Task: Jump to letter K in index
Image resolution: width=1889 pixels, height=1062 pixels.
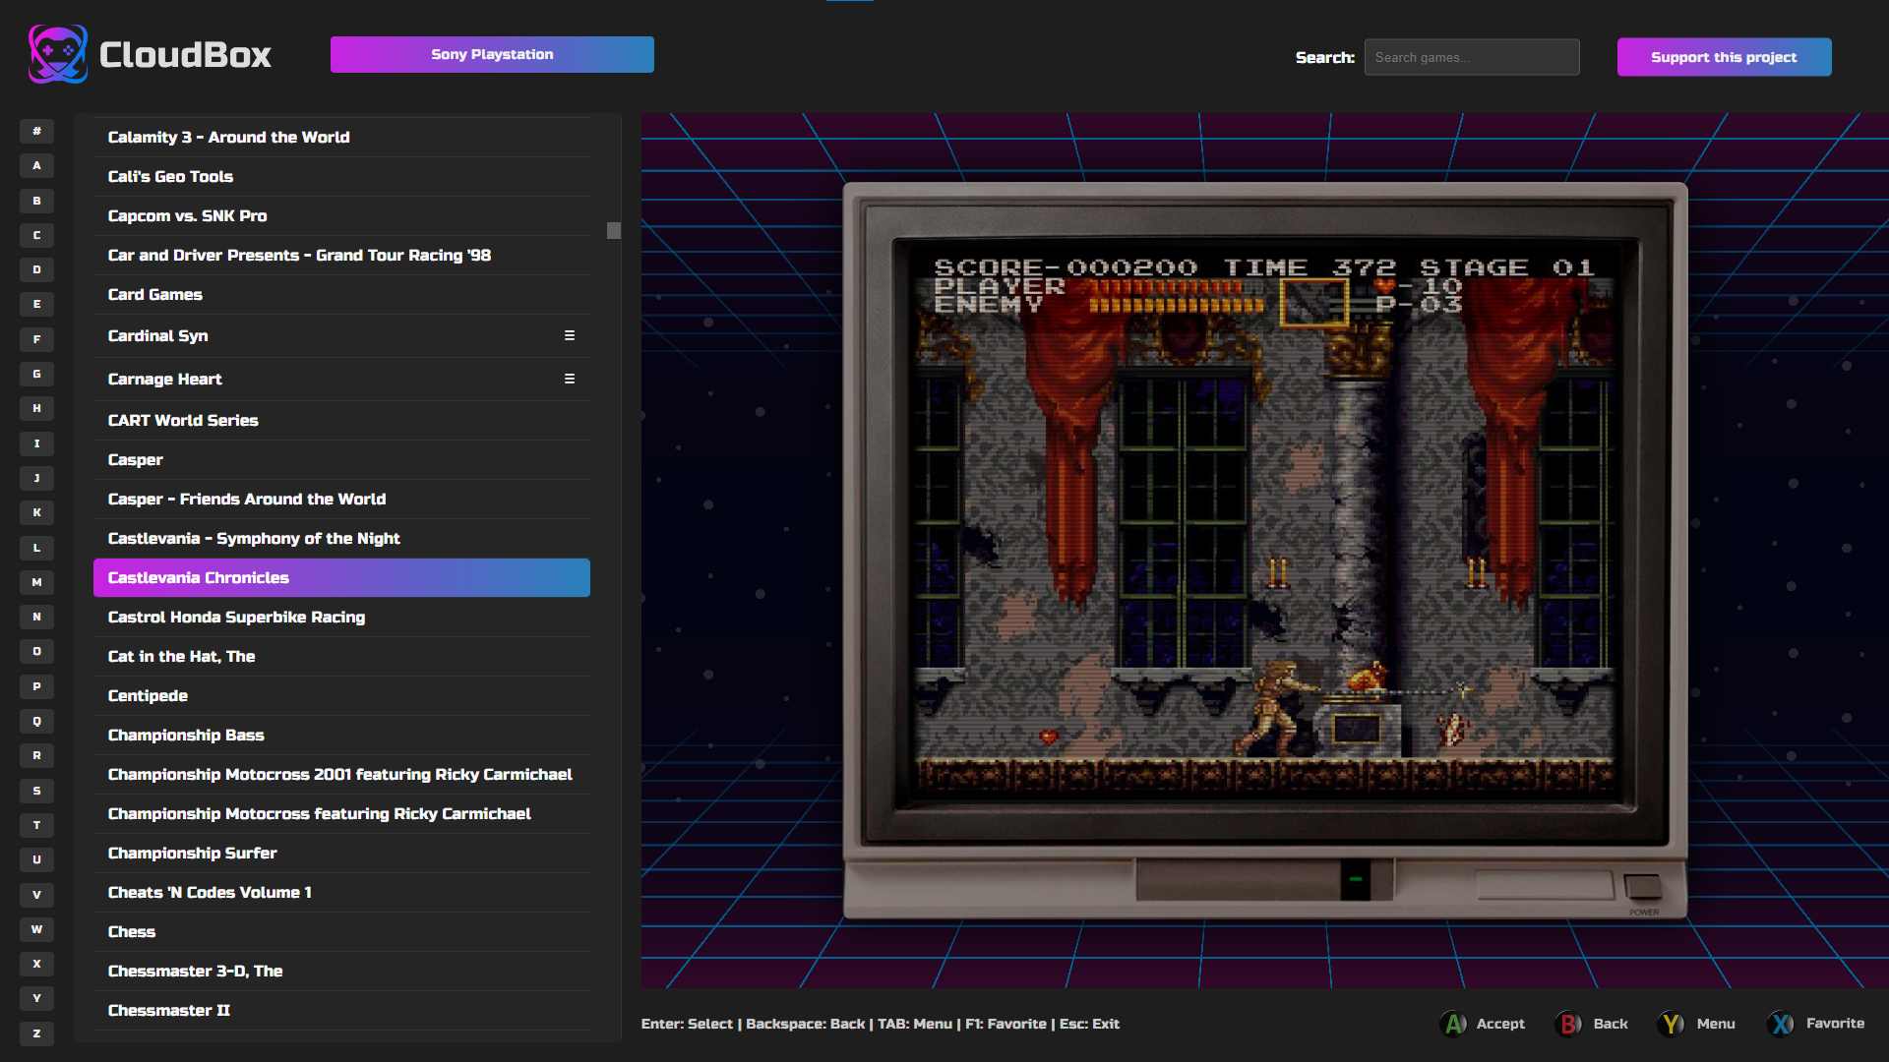Action: (x=36, y=512)
